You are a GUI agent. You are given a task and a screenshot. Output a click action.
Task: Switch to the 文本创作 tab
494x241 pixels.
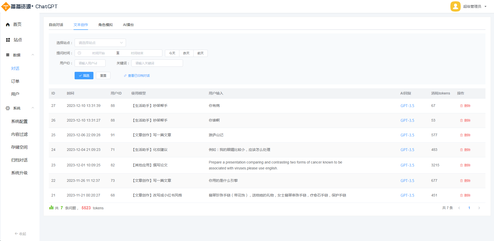pos(81,25)
